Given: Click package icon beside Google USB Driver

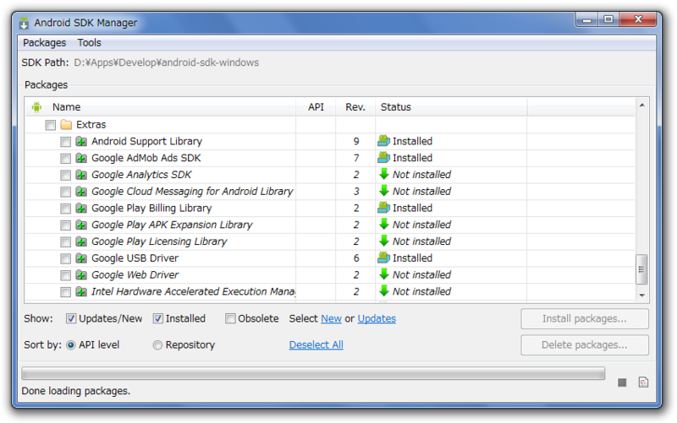Looking at the screenshot, I should 81,258.
